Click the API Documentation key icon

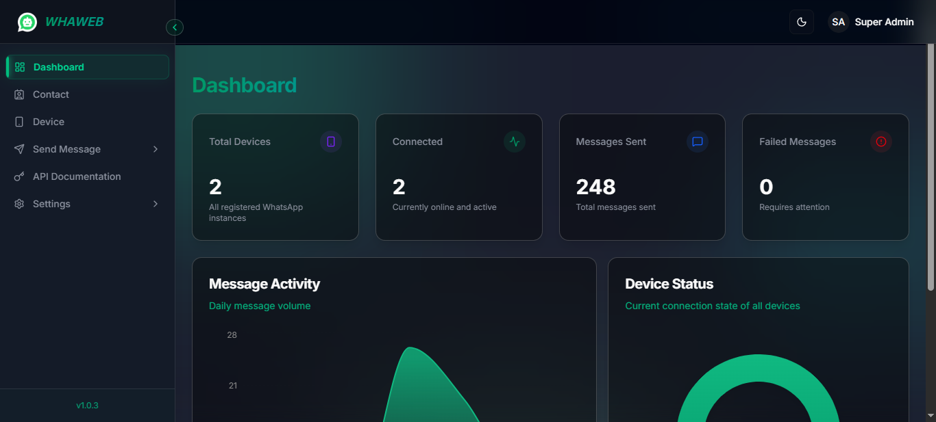click(x=19, y=176)
